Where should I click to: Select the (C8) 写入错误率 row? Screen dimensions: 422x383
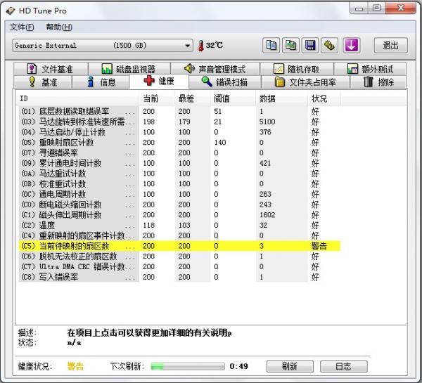pos(179,277)
